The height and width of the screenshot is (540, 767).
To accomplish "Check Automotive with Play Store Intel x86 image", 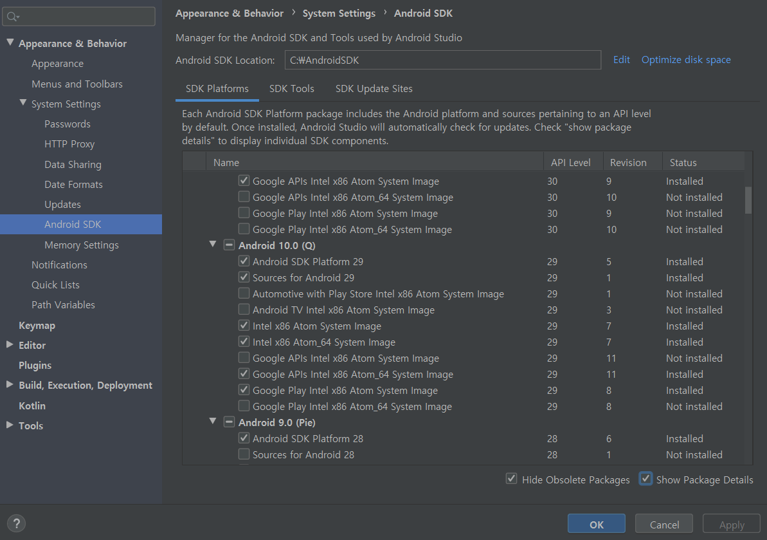I will click(x=244, y=293).
